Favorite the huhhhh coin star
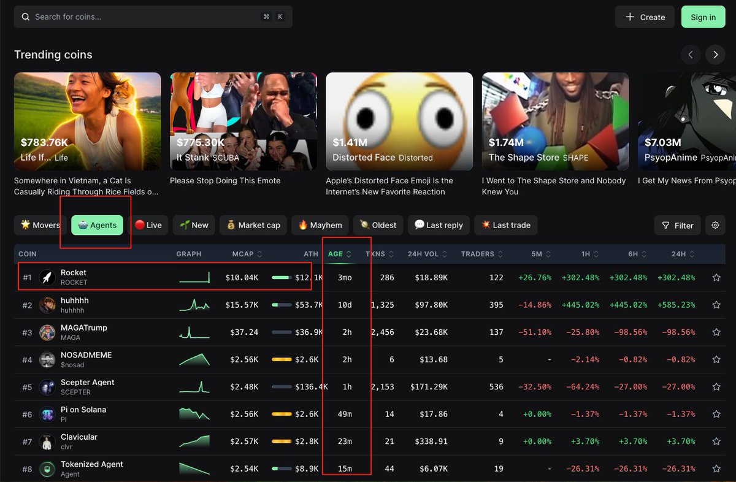The height and width of the screenshot is (482, 736). coord(716,305)
